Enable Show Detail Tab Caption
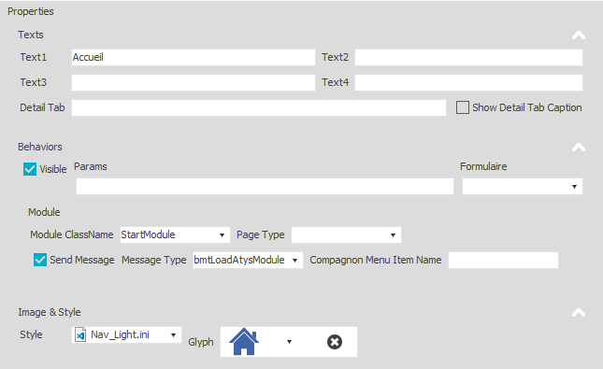This screenshot has height=369, width=603. point(463,107)
